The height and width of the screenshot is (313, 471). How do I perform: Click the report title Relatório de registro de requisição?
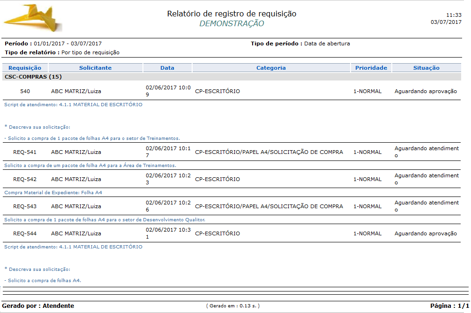pyautogui.click(x=232, y=14)
